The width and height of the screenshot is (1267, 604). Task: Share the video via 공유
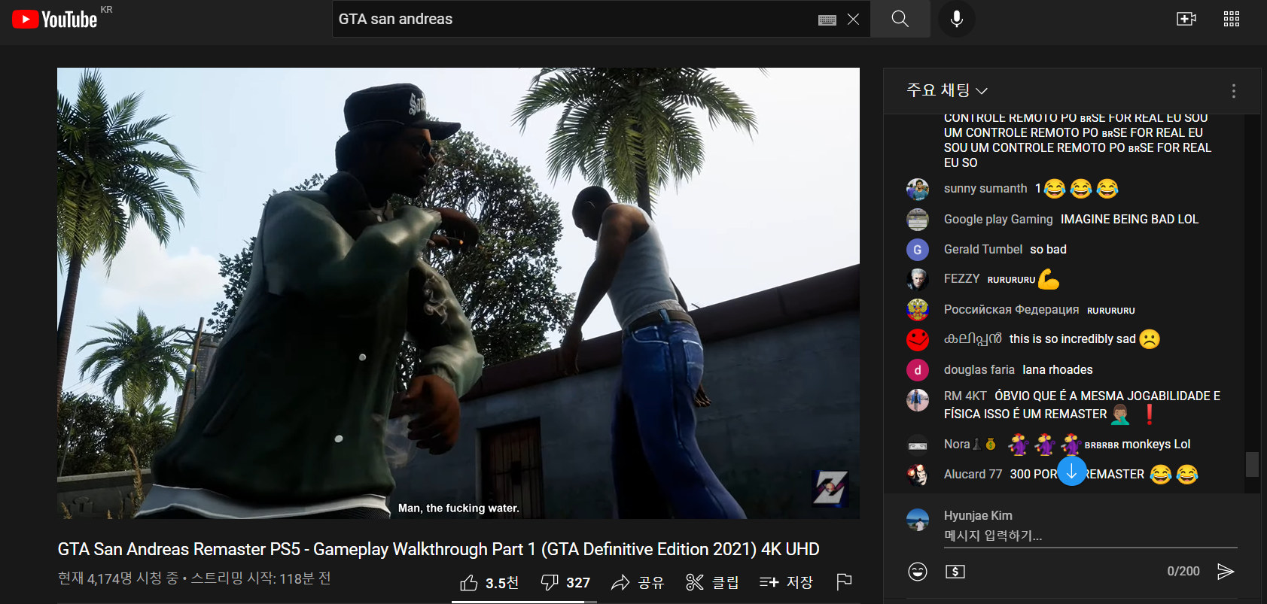(x=638, y=582)
